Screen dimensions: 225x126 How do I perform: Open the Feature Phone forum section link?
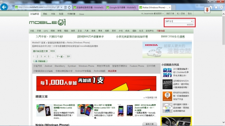[137, 66]
